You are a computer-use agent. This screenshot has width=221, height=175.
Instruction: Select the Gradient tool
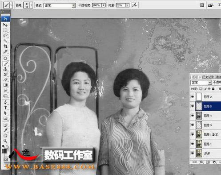tap(5, 85)
